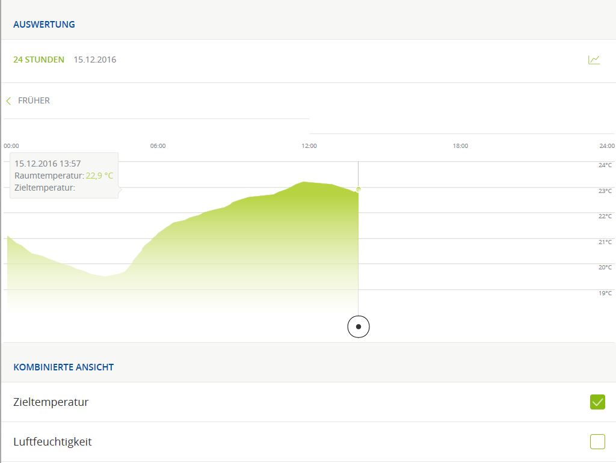Image resolution: width=616 pixels, height=463 pixels.
Task: Click the Zieltemperatur row label
Action: pos(51,402)
